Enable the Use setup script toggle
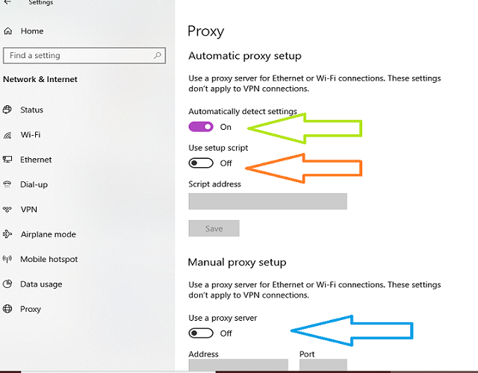Viewport: 478px width, 373px height. [201, 163]
